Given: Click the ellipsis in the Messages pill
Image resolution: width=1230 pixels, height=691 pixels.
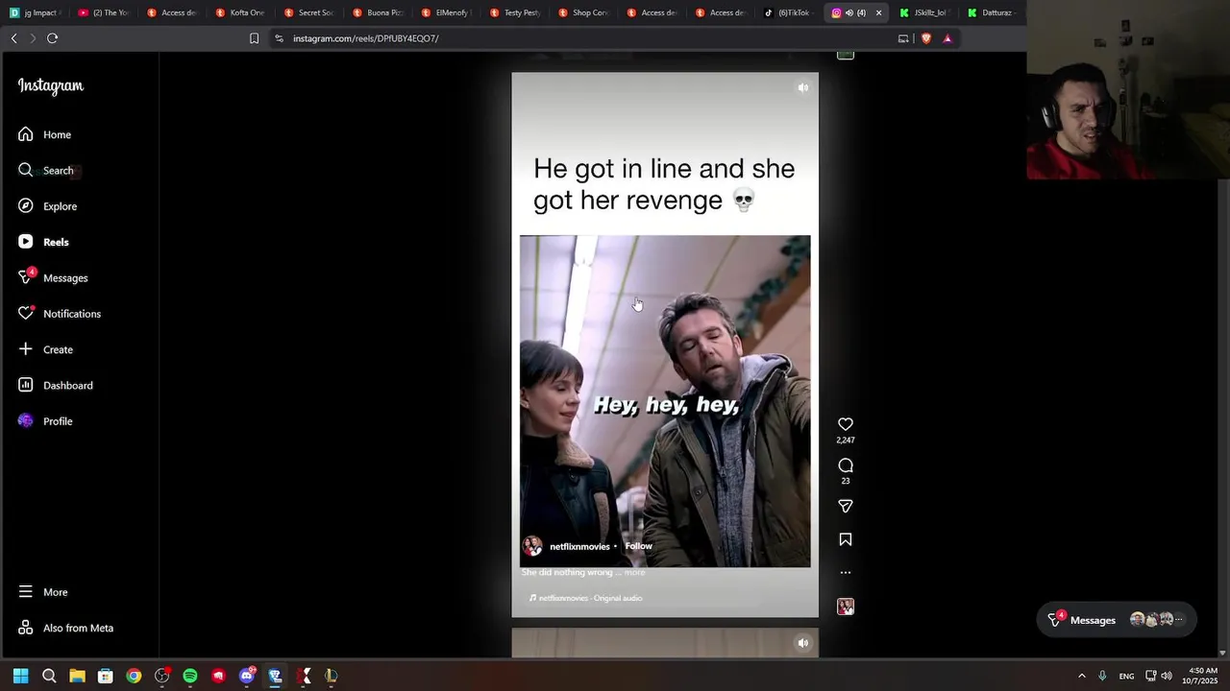Looking at the screenshot, I should tap(1179, 620).
